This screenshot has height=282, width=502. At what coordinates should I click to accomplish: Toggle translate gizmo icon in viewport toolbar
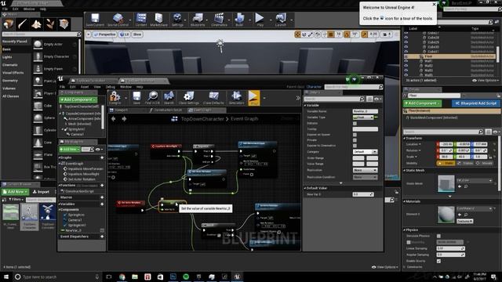[x=297, y=34]
